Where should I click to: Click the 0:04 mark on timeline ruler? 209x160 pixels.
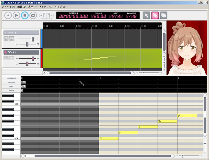pos(111,26)
